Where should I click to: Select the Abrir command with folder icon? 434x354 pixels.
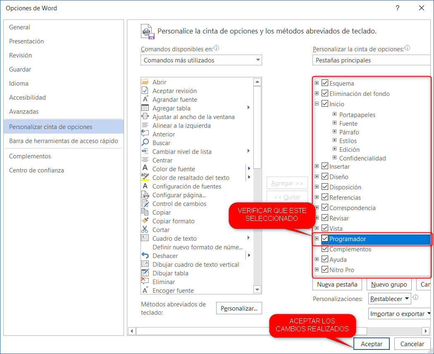coord(147,82)
